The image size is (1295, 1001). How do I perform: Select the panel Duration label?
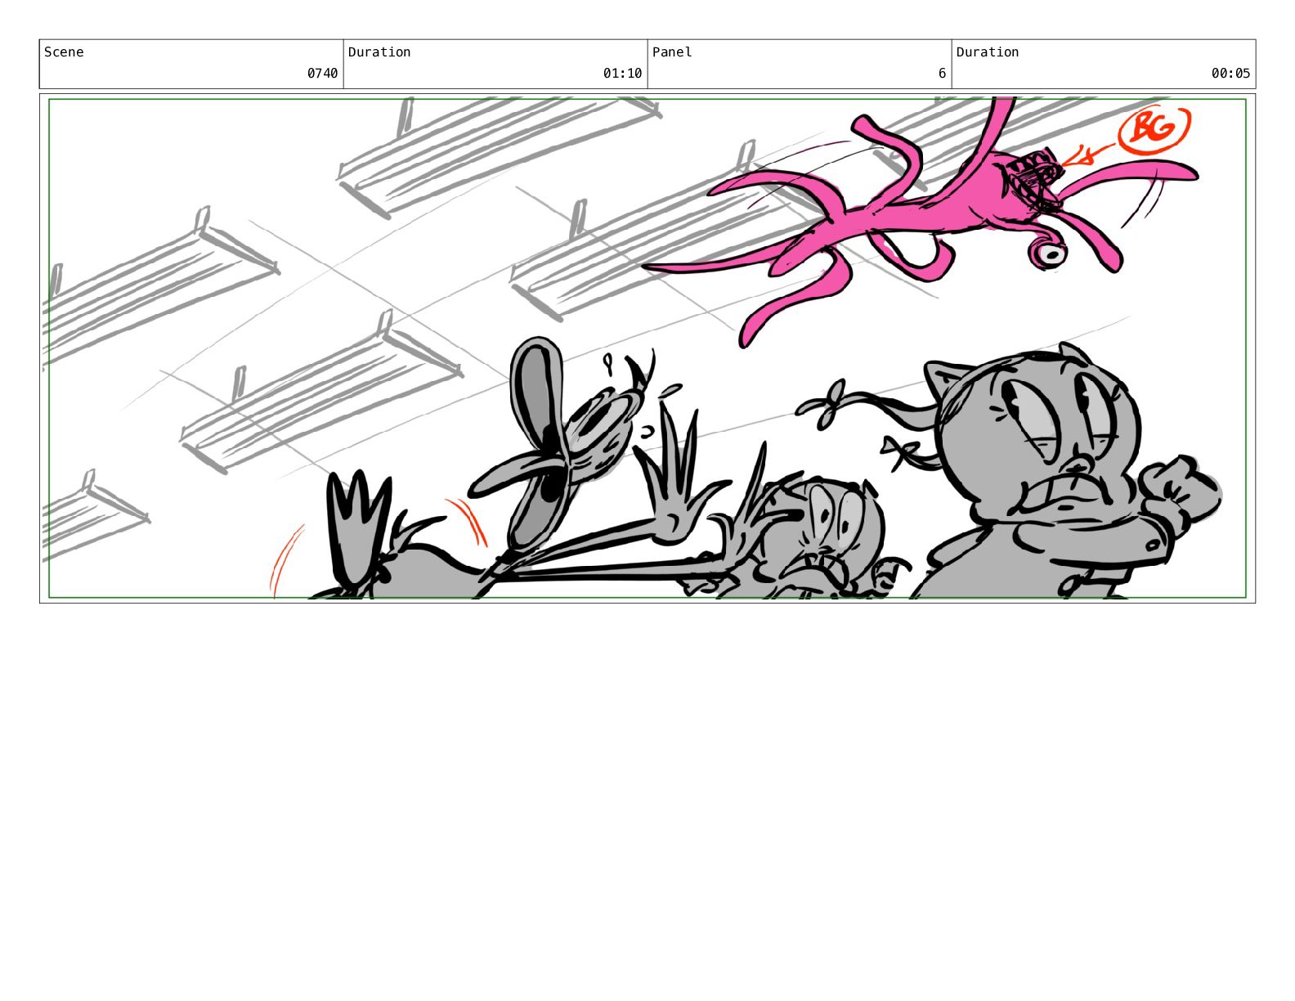point(988,52)
